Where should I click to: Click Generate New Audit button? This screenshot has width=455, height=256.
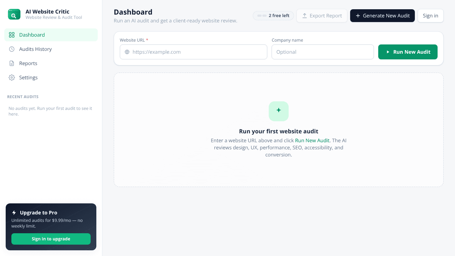382,16
